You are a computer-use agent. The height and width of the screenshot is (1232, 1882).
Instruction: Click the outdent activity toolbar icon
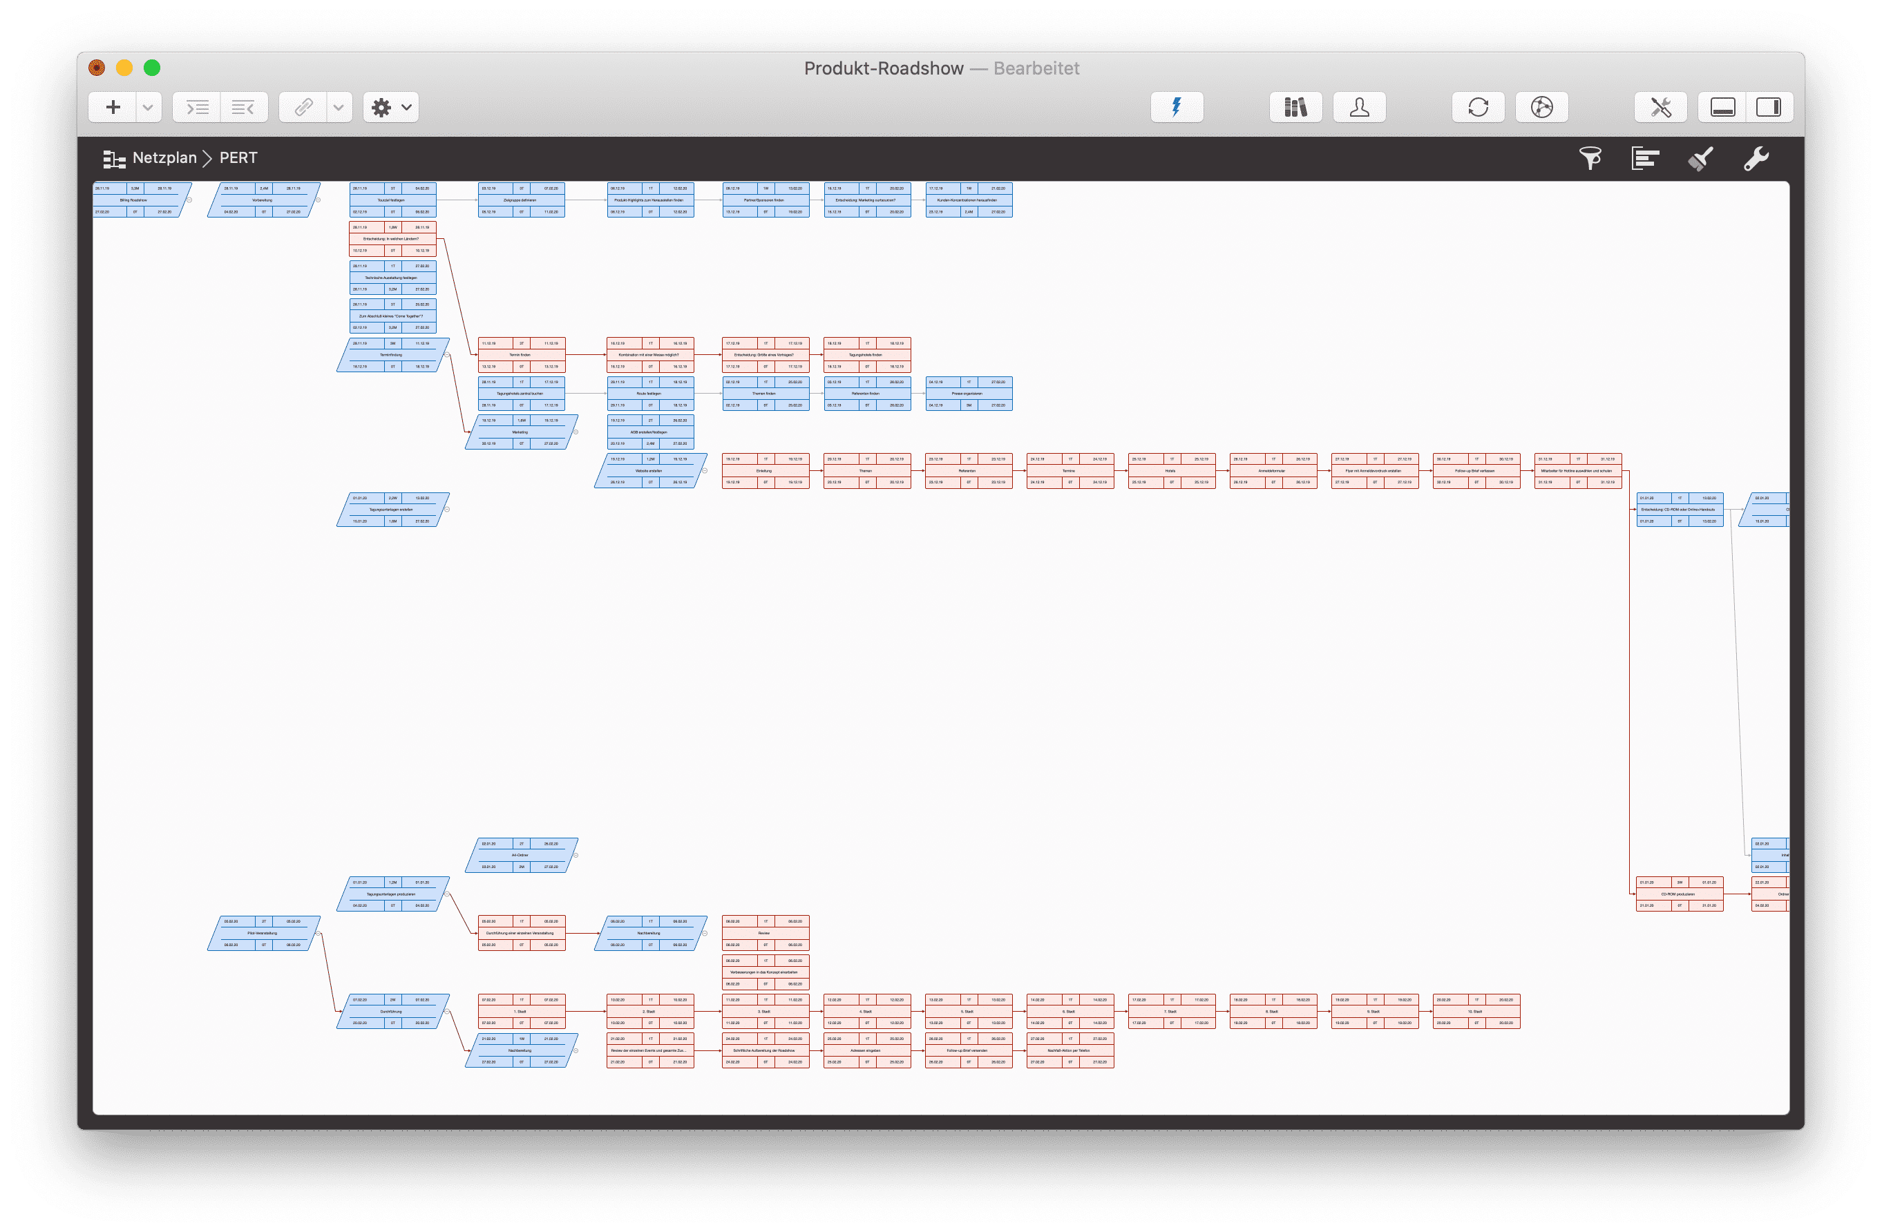[x=244, y=108]
